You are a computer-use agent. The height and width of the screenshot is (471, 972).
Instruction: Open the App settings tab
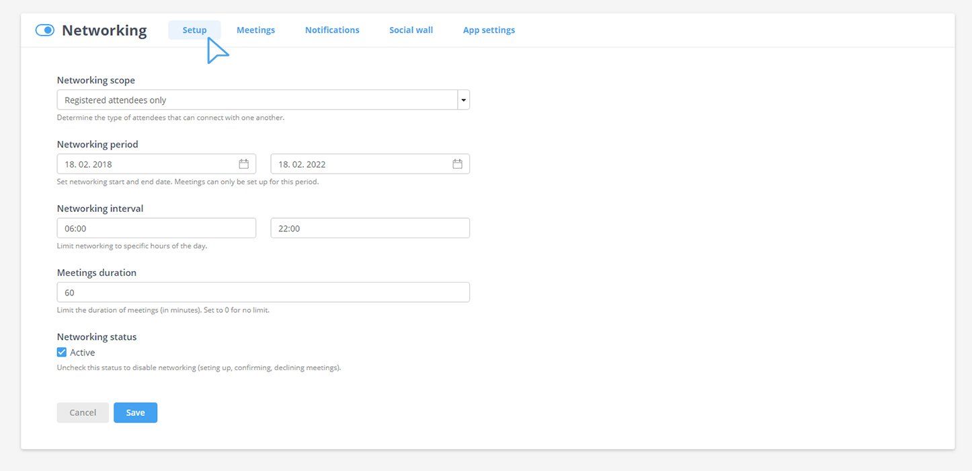pos(489,30)
